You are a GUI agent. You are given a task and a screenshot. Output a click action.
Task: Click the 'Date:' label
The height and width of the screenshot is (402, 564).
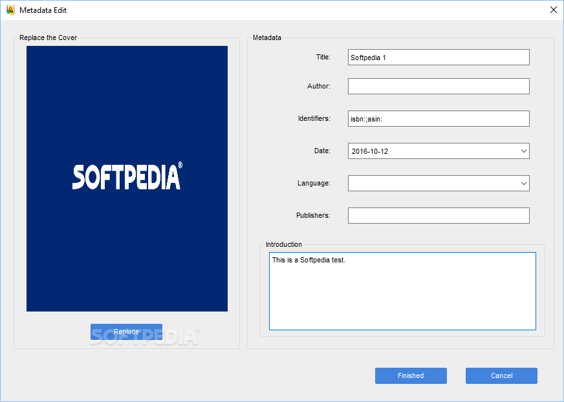coord(322,151)
